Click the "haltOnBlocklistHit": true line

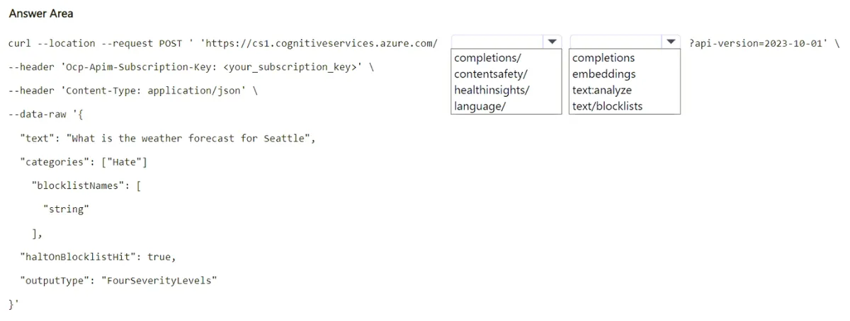(98, 257)
